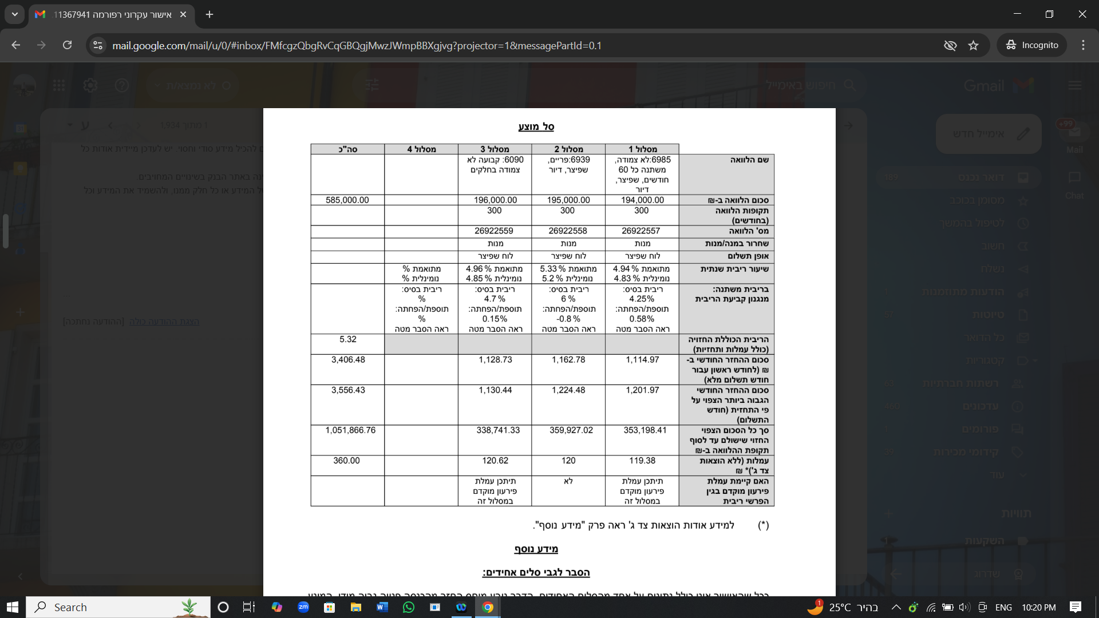Open Gmail settings gear
The width and height of the screenshot is (1099, 618).
point(90,86)
